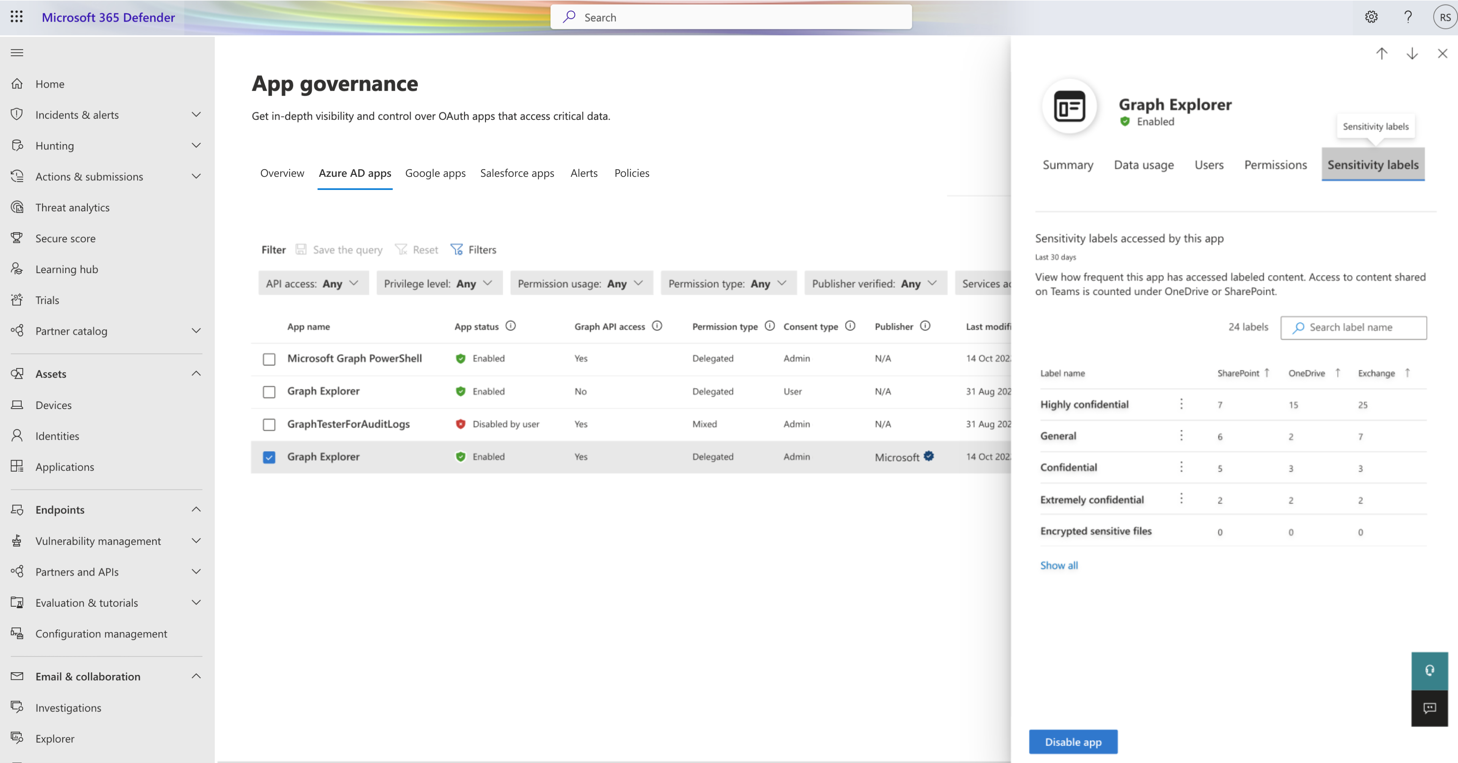This screenshot has height=763, width=1458.
Task: Click Disable app button in panel
Action: pyautogui.click(x=1073, y=742)
